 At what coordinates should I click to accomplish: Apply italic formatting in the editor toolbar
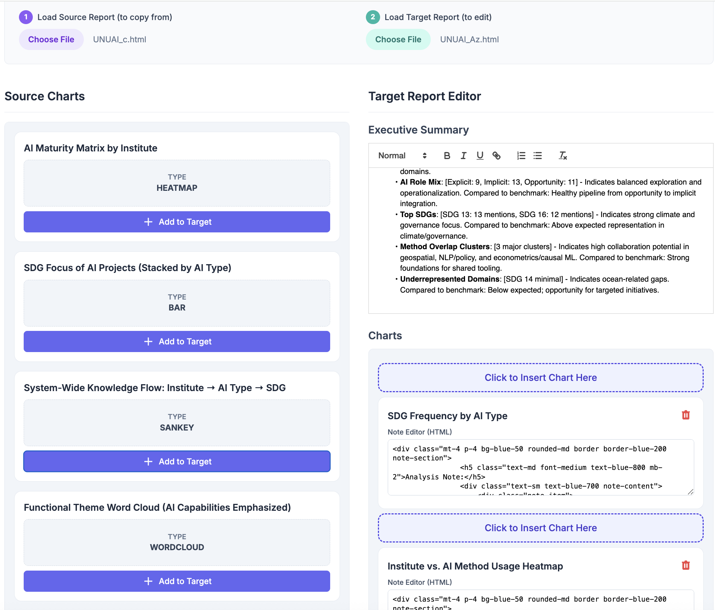click(x=464, y=155)
